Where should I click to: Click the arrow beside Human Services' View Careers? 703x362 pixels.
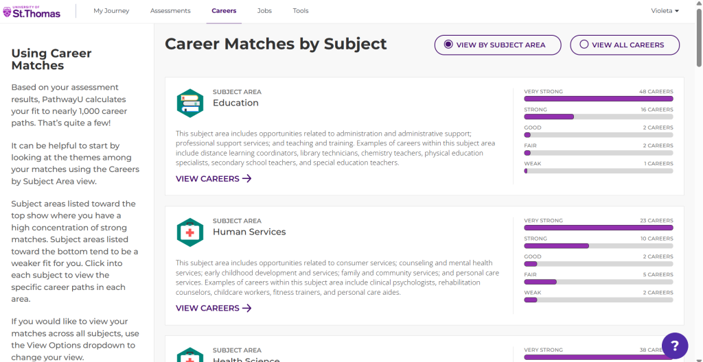[247, 309]
